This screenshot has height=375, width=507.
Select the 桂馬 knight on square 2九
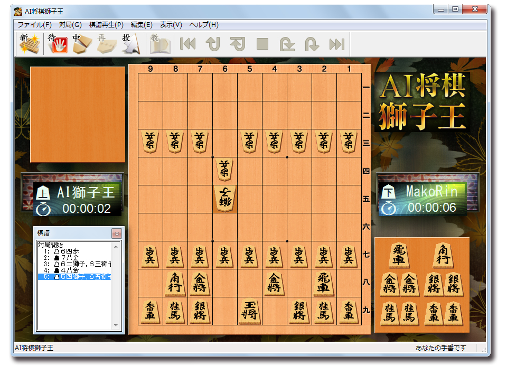pos(324,311)
